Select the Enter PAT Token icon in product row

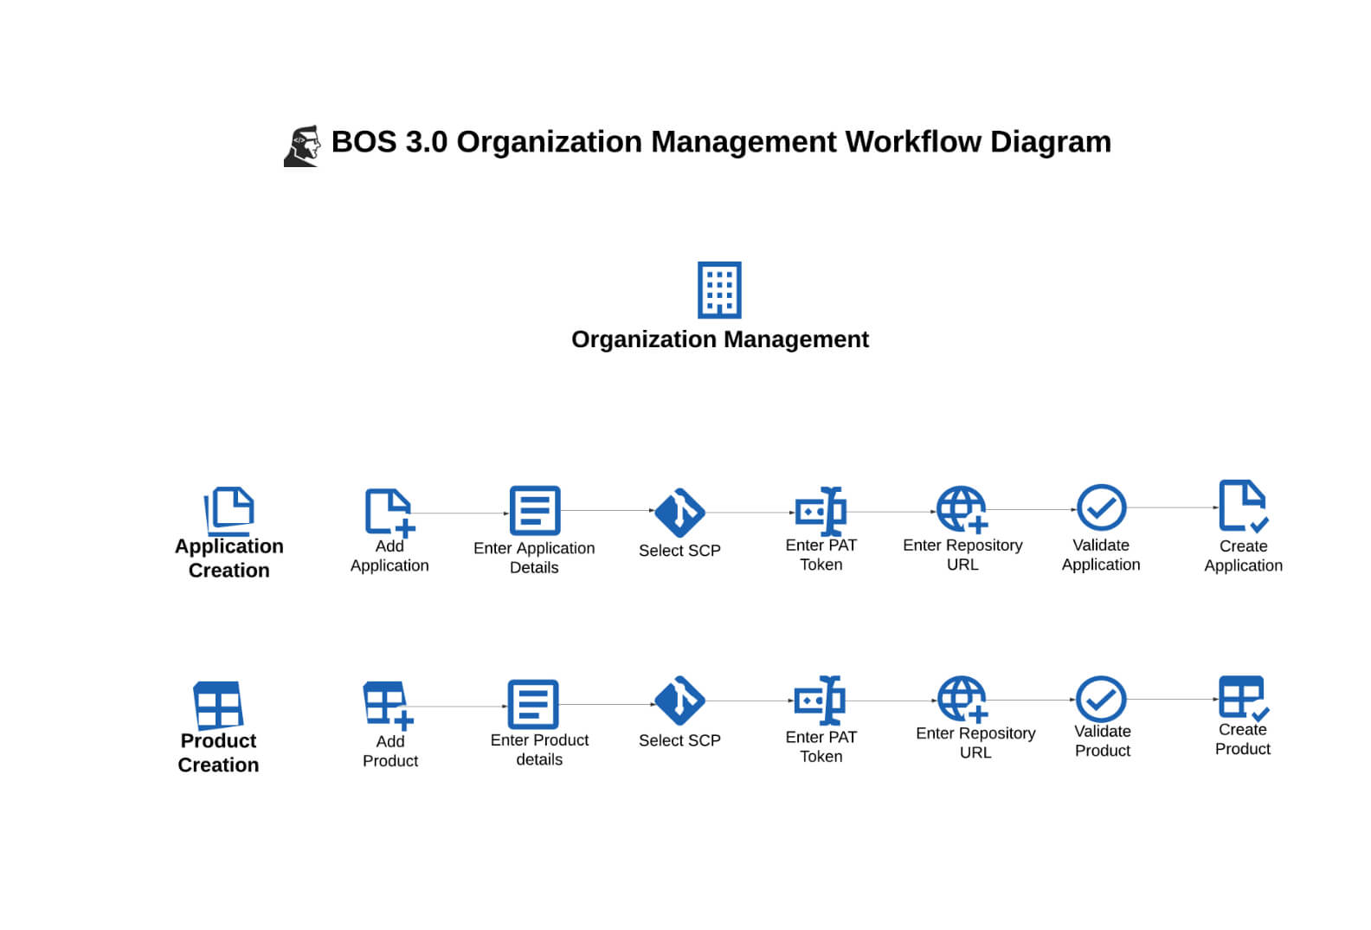coord(820,700)
